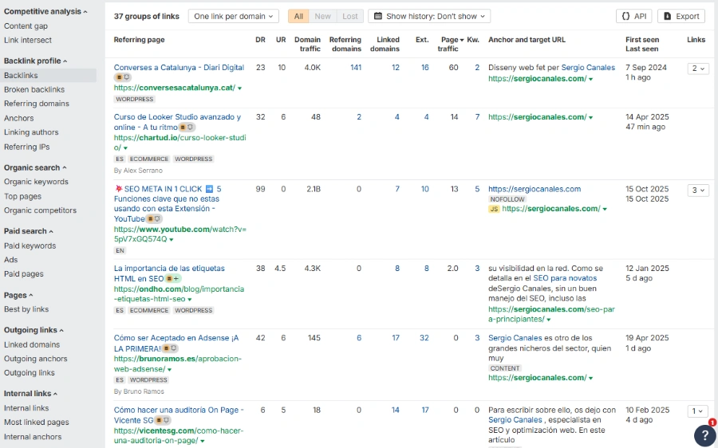
Task: Open the help question mark bubble
Action: (x=704, y=434)
